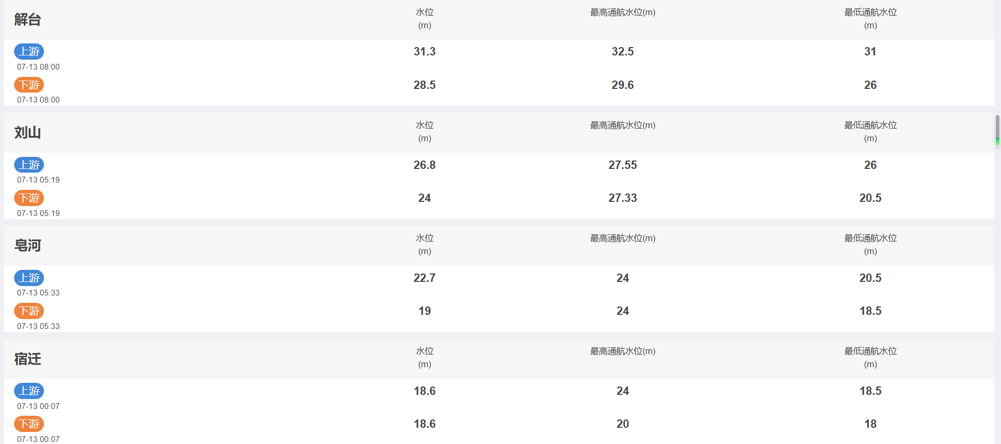The image size is (1001, 444).
Task: Select 刘山 max navigable level 27.55
Action: tap(622, 165)
